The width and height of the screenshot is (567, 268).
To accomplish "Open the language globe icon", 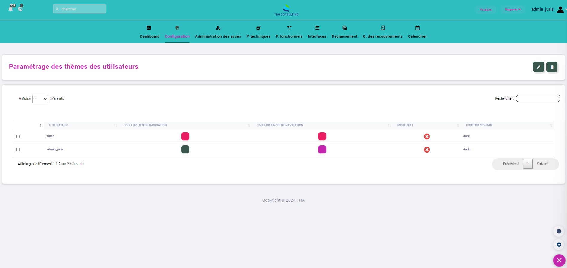I will [x=20, y=9].
